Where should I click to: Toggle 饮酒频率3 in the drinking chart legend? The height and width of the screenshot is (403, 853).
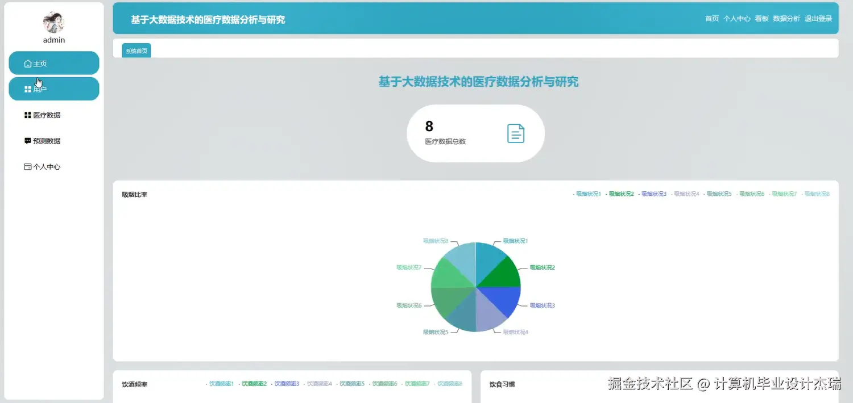pos(285,384)
